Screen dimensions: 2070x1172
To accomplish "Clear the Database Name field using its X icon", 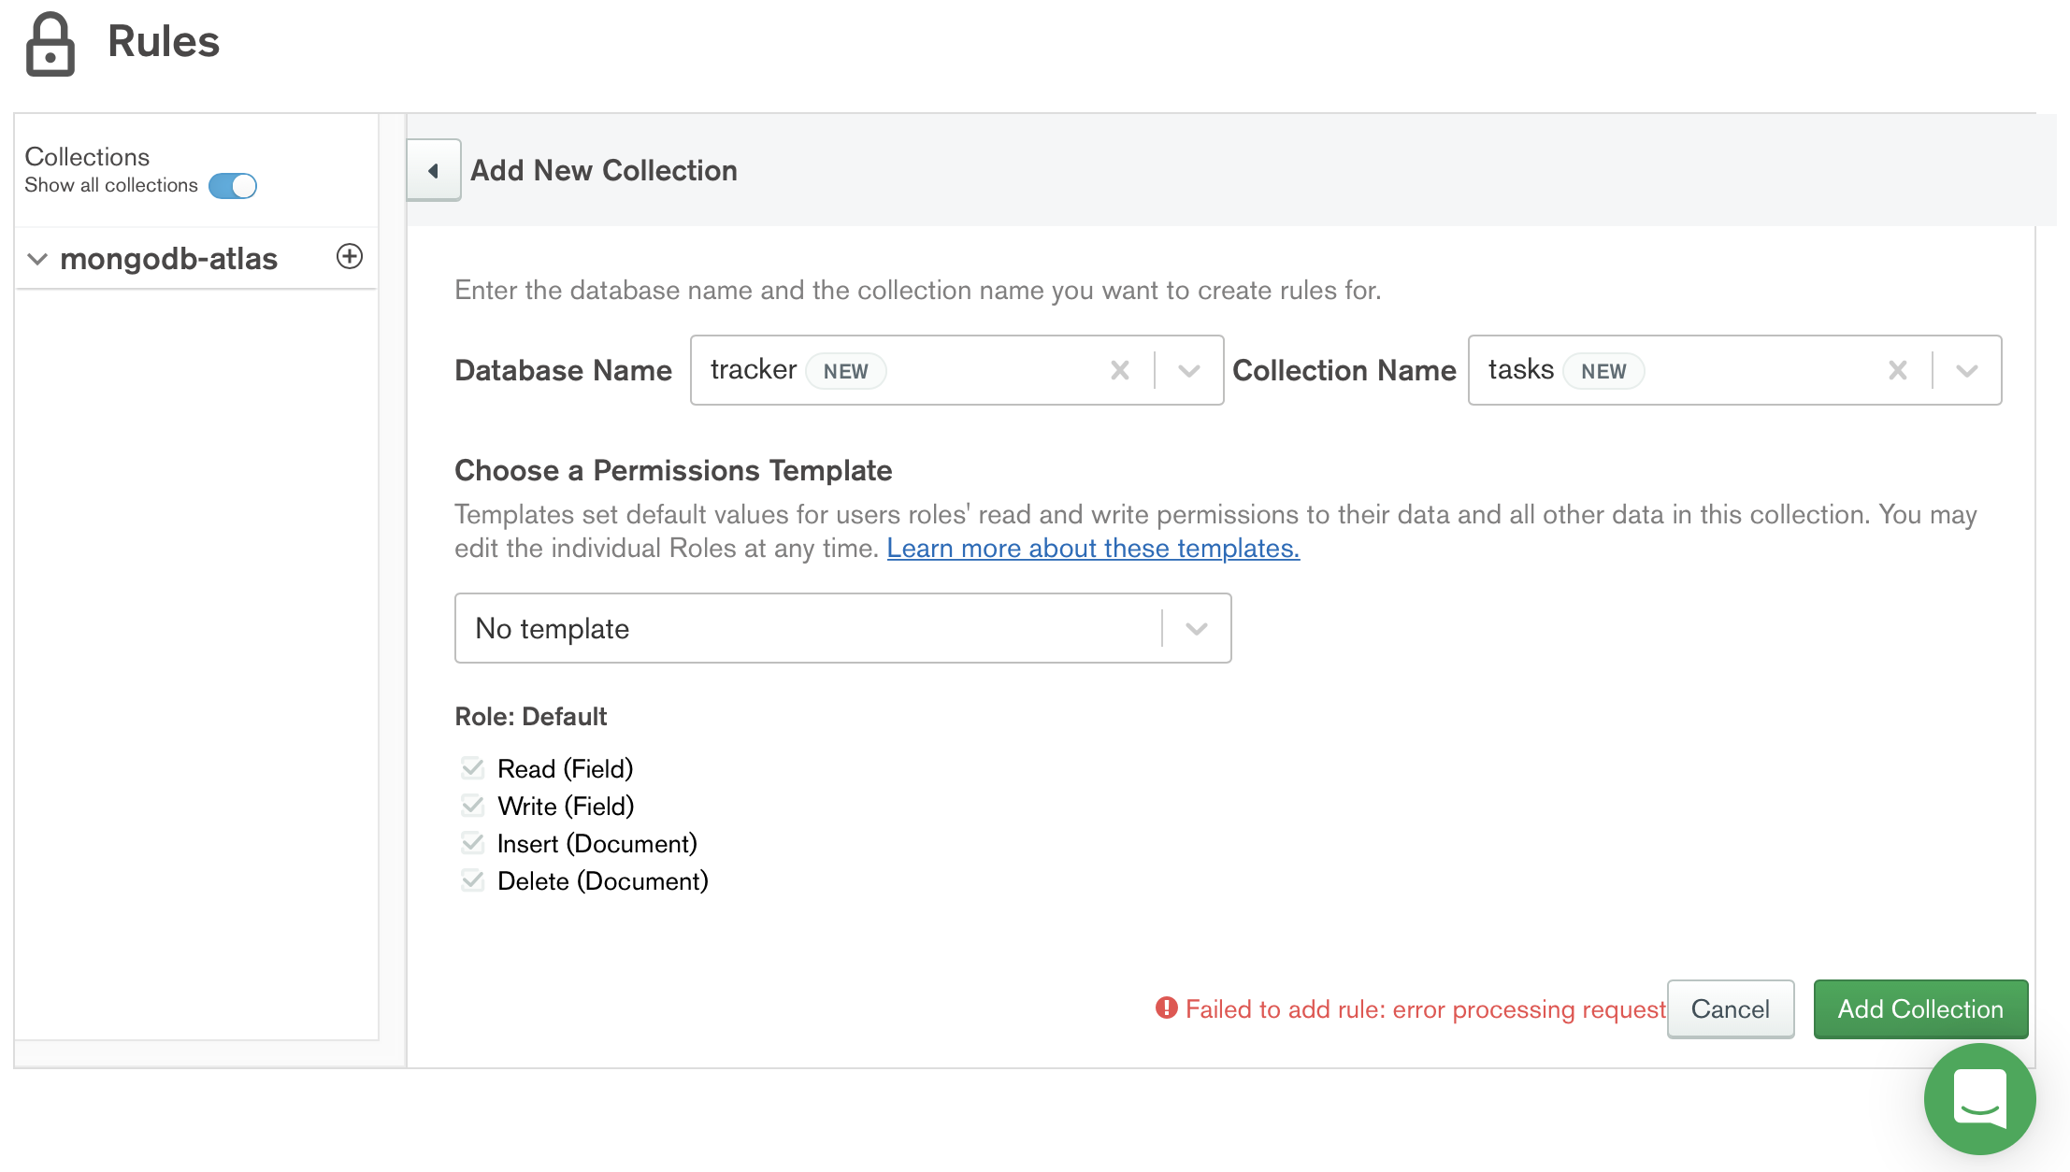I will tap(1120, 370).
